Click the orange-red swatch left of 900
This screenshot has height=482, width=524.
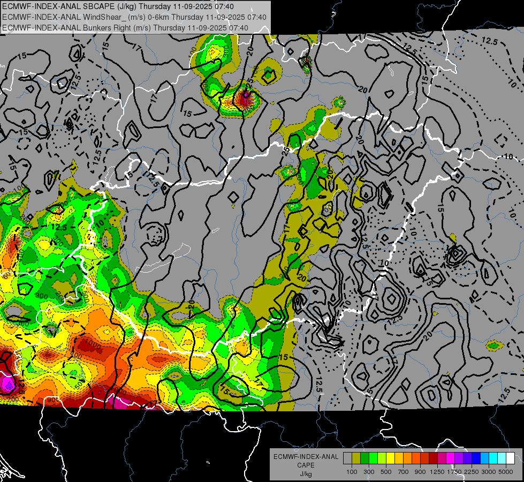(416, 458)
